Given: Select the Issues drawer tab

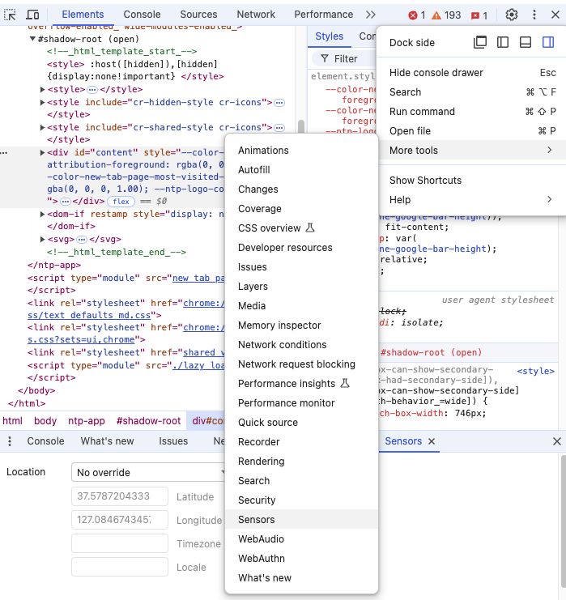Looking at the screenshot, I should [173, 441].
